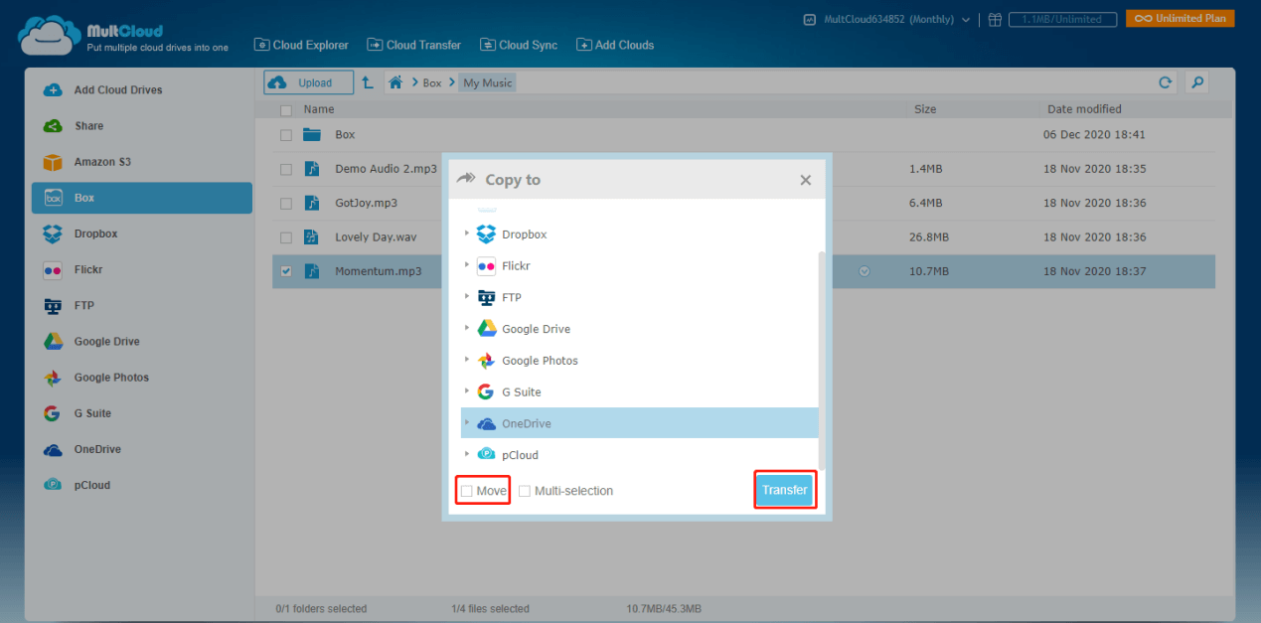Click the MultCloud logo icon
This screenshot has height=623, width=1261.
49,36
